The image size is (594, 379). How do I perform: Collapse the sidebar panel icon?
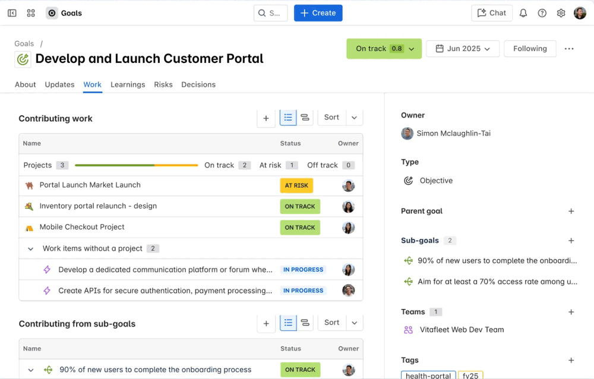pyautogui.click(x=12, y=13)
